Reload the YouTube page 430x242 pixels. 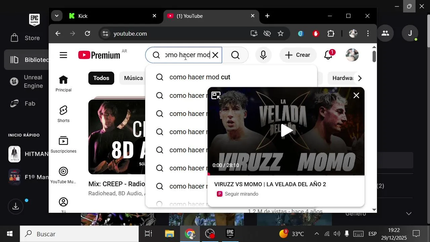pyautogui.click(x=87, y=34)
